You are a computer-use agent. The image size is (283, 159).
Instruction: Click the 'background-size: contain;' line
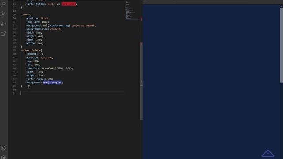tap(44, 29)
